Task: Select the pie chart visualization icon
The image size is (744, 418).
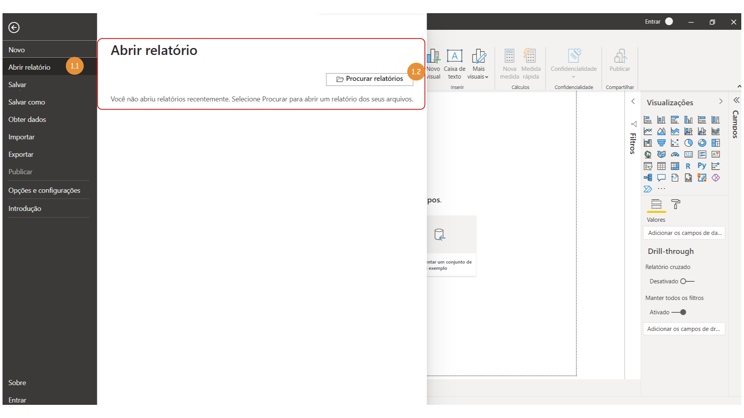Action: tap(688, 143)
